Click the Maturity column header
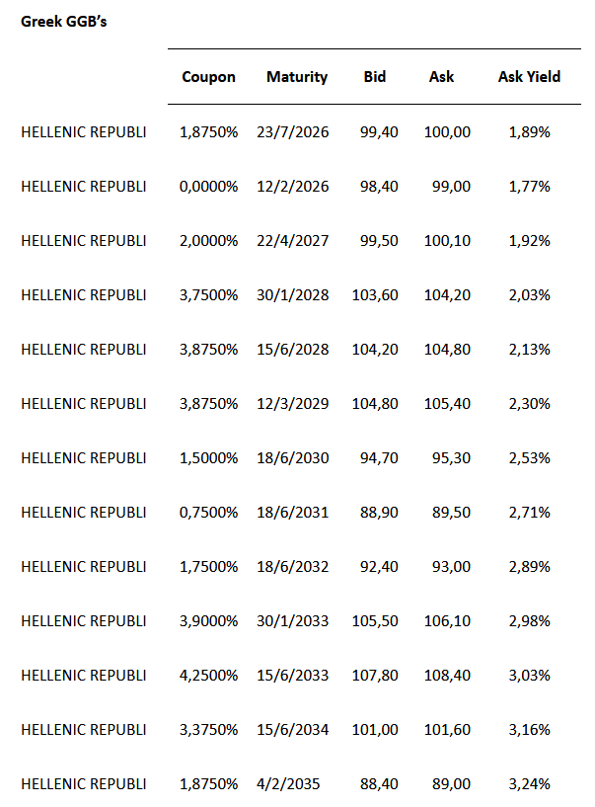 click(x=296, y=77)
